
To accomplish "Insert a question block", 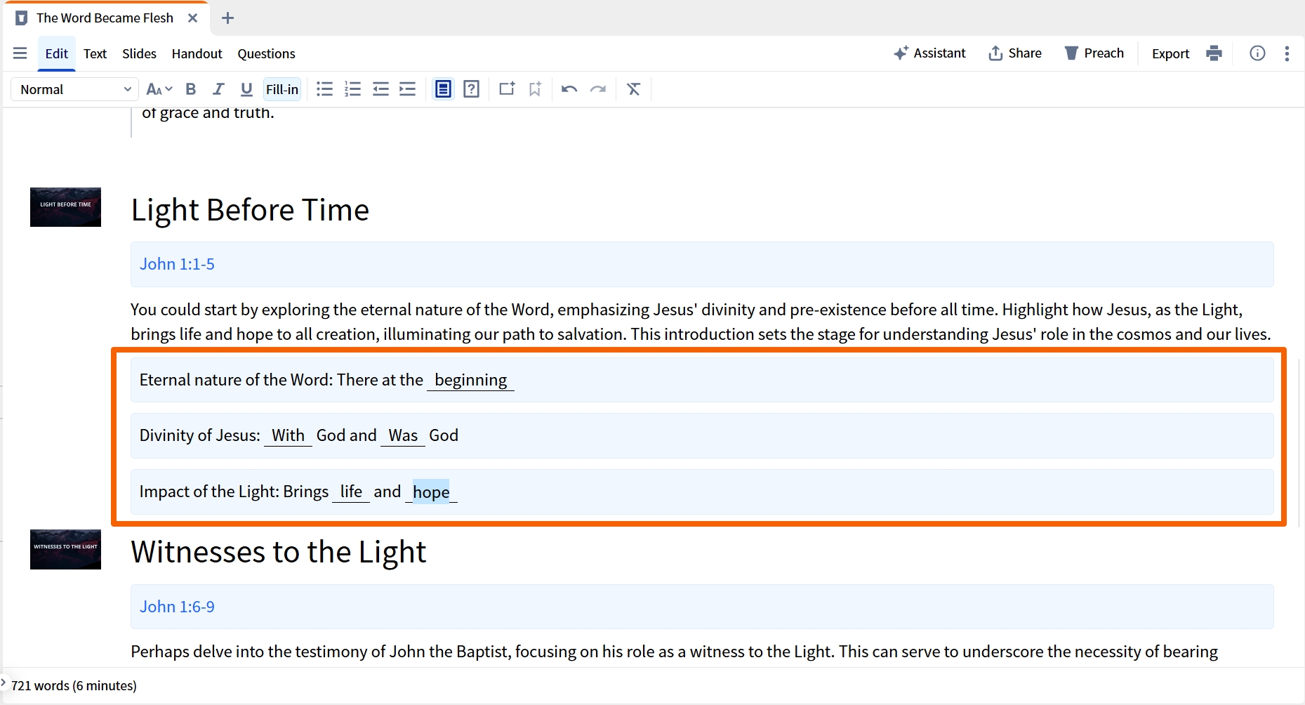I will click(472, 89).
